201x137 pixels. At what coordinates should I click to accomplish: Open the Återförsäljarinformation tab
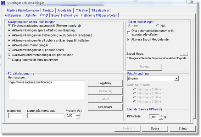(x=23, y=10)
